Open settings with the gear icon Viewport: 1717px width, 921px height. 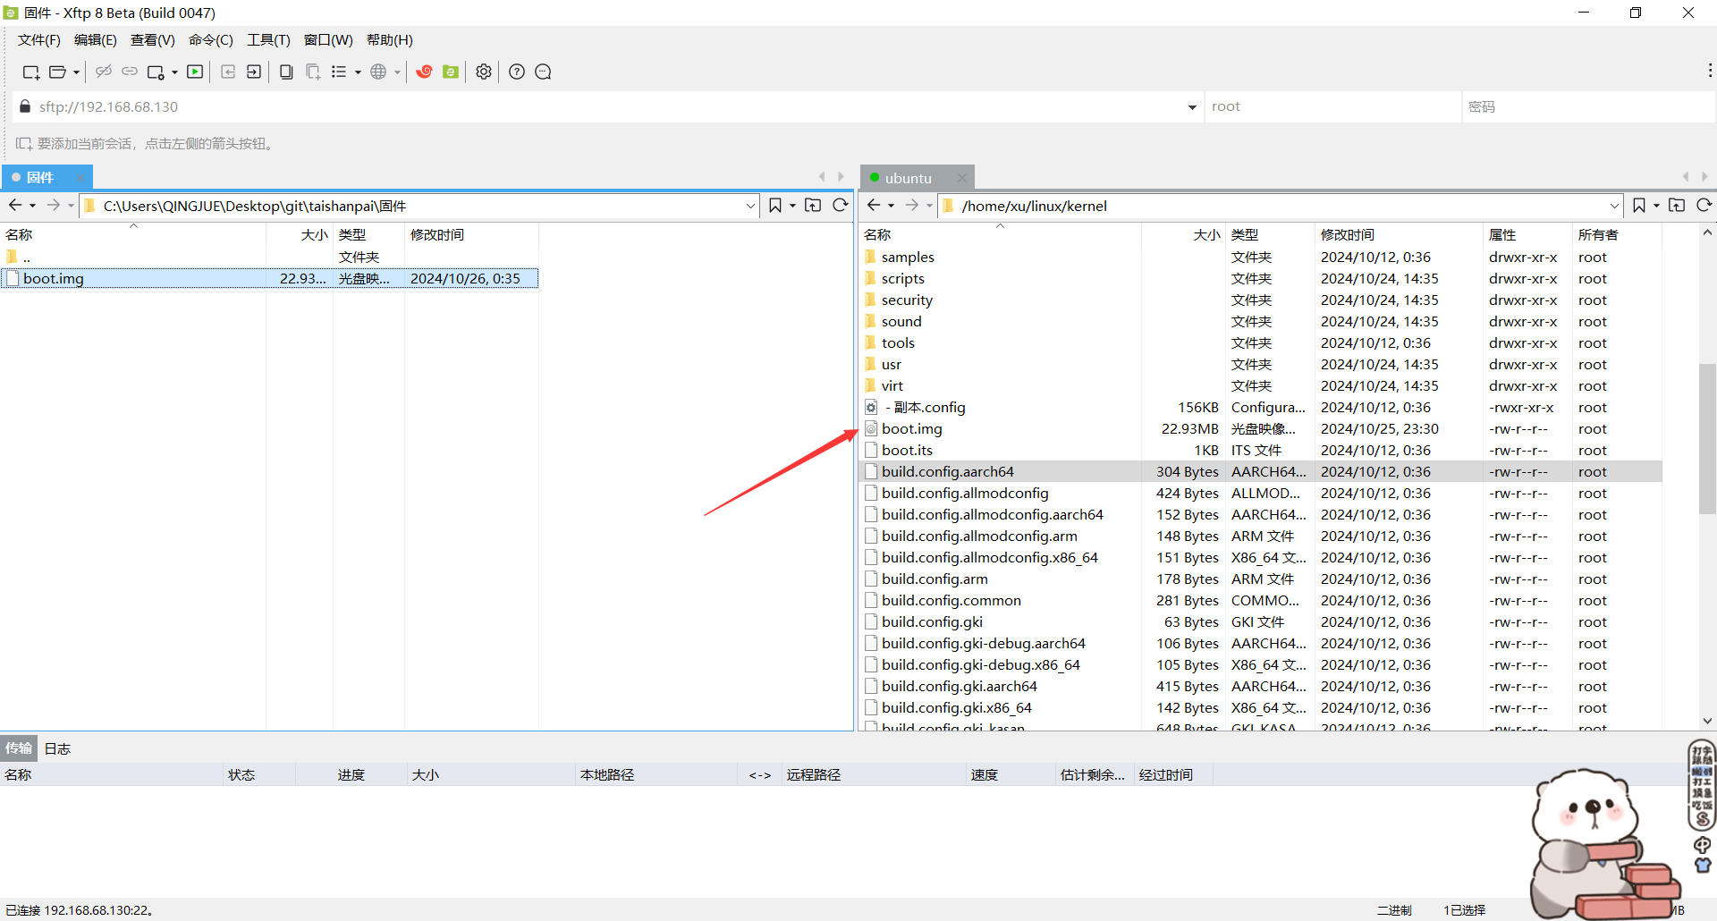click(x=484, y=72)
